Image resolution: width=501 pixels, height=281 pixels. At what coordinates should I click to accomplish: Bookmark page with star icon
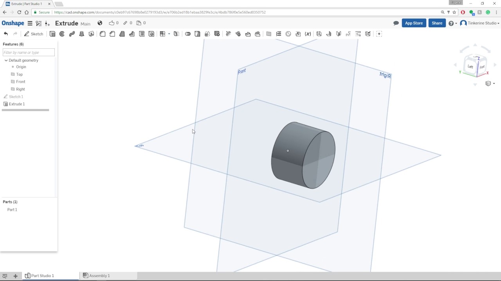(x=454, y=12)
